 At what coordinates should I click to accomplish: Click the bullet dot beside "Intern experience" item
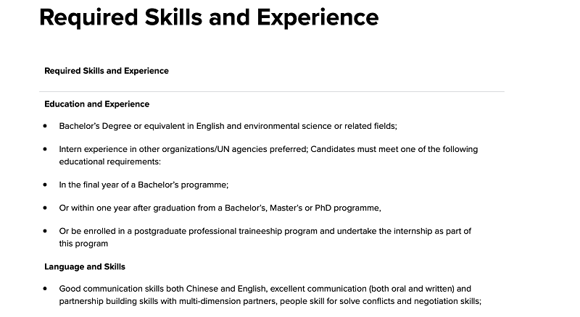coord(45,149)
